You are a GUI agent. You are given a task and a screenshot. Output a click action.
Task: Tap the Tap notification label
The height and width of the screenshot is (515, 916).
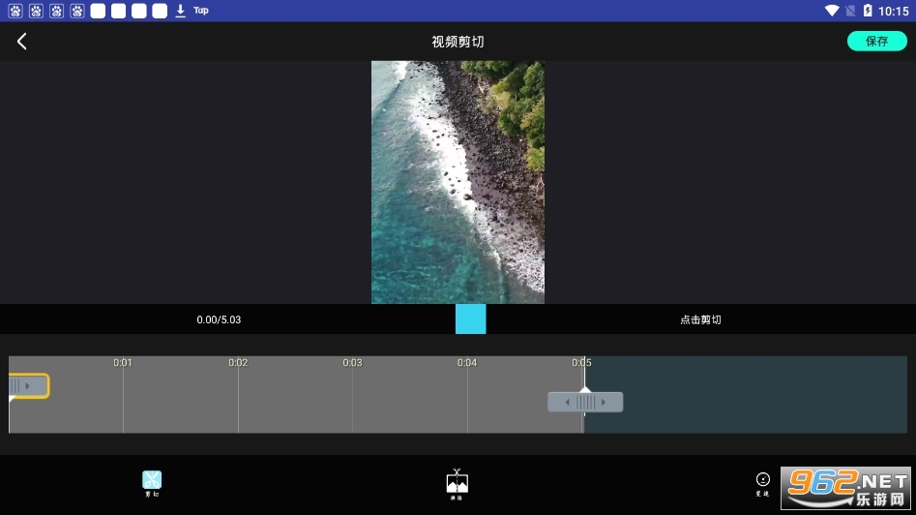point(201,11)
